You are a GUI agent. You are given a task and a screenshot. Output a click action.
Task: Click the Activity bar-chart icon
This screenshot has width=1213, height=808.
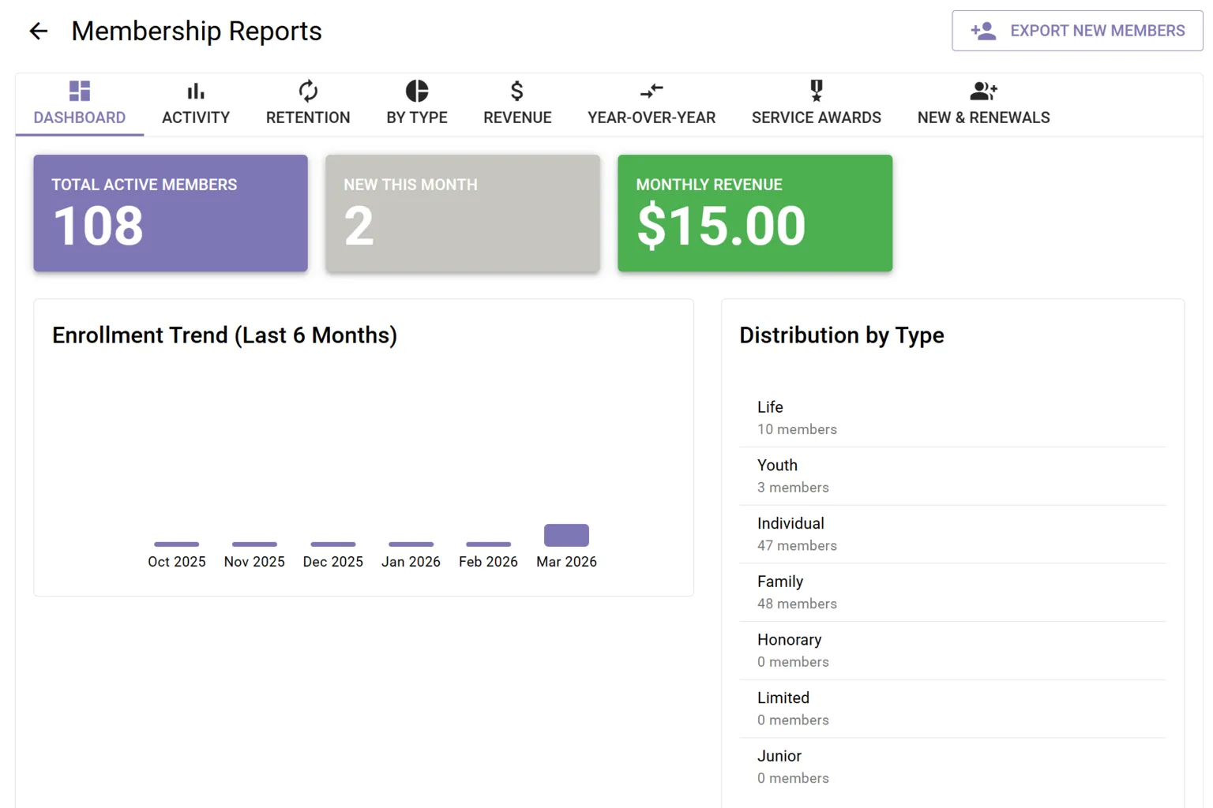(x=195, y=90)
